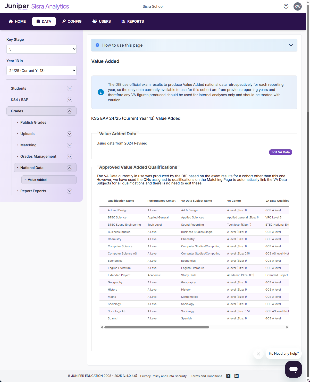Click the Edit VA Data button
This screenshot has width=310, height=382.
tap(280, 152)
